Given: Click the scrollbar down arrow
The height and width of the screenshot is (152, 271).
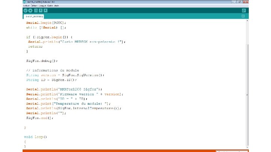Looking at the screenshot, I should pos(247,147).
